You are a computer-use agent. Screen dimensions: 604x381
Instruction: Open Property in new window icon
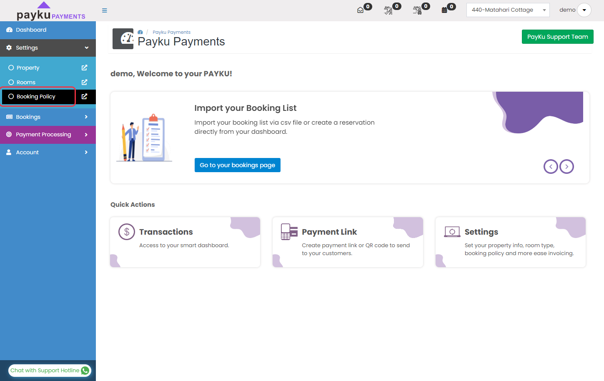click(x=84, y=68)
